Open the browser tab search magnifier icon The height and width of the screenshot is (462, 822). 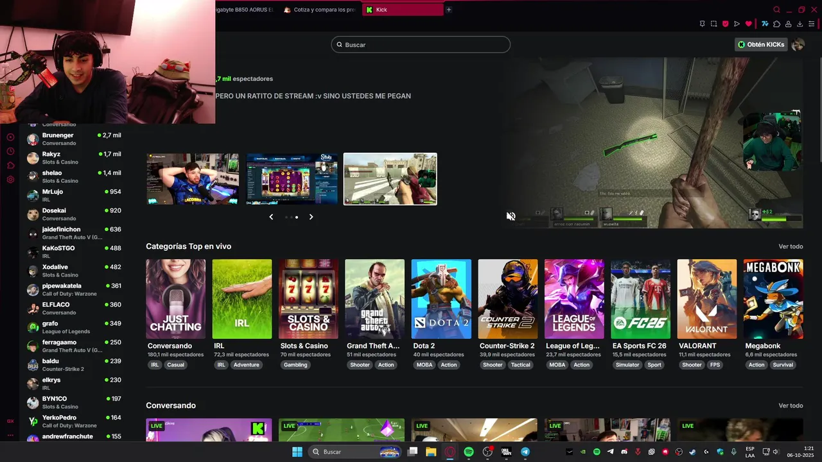776,10
